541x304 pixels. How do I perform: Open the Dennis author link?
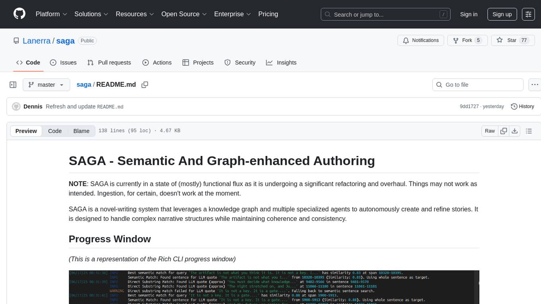33,107
